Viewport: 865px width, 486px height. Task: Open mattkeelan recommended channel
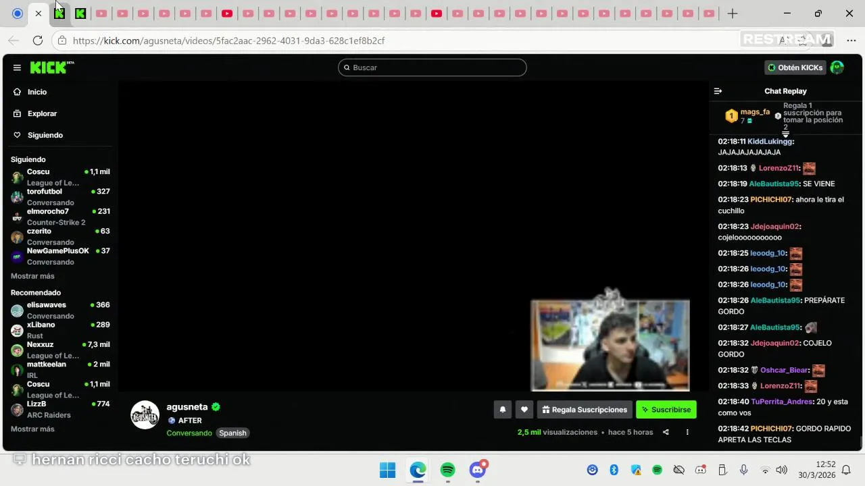(59, 369)
